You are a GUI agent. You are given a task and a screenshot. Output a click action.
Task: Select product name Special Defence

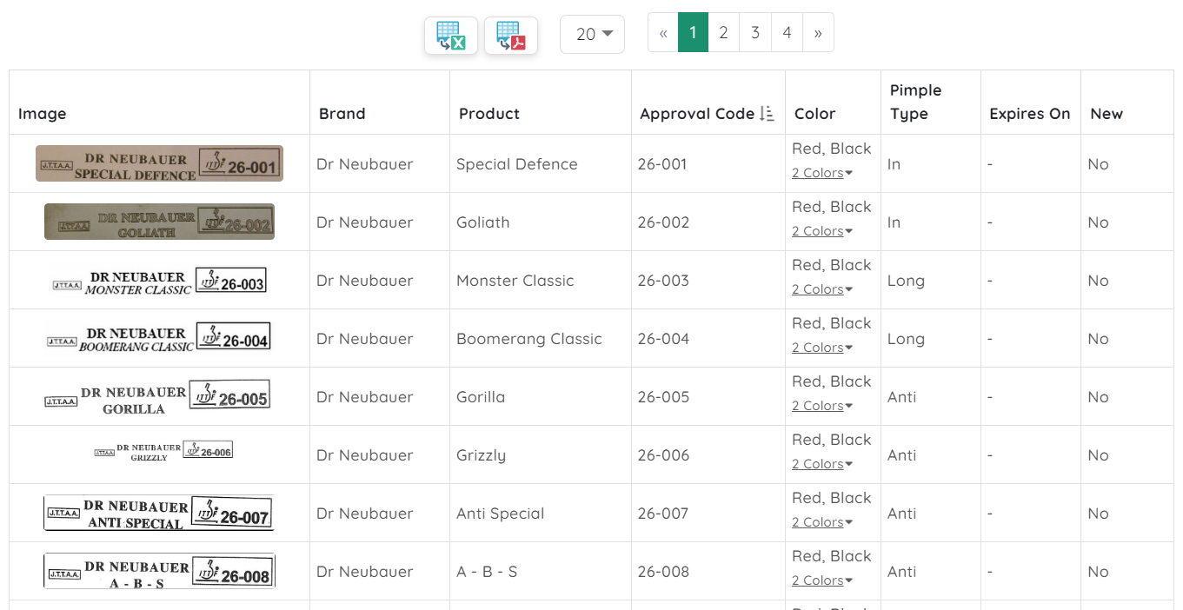pyautogui.click(x=517, y=164)
